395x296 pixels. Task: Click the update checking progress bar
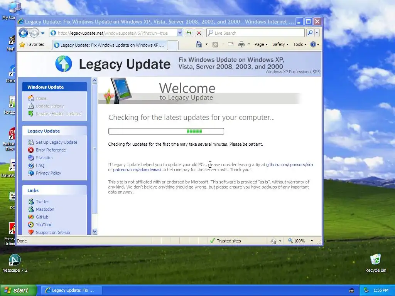(x=166, y=131)
